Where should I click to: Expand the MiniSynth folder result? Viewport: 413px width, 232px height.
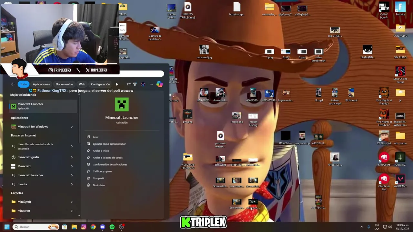tap(72, 202)
